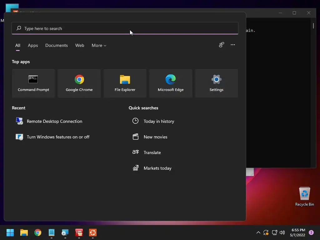Launch Google Chrome from Top apps
320x240 pixels.
coord(79,83)
